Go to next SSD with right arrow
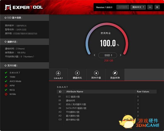This screenshot has width=164, height=131. pos(121,55)
